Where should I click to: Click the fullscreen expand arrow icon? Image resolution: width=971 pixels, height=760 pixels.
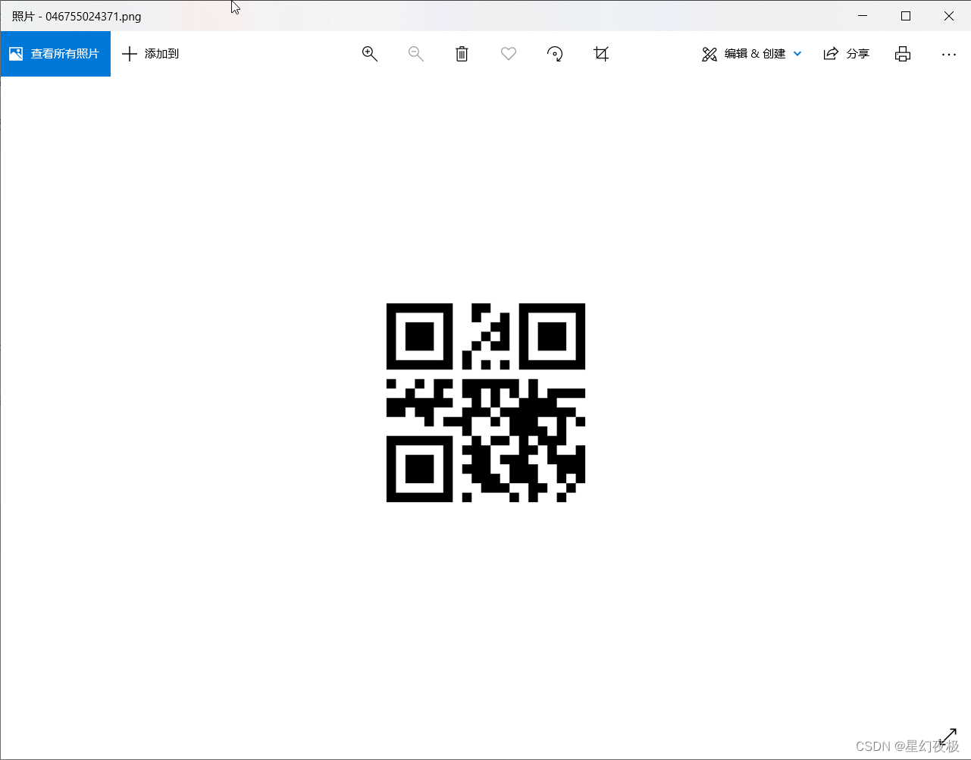point(948,735)
